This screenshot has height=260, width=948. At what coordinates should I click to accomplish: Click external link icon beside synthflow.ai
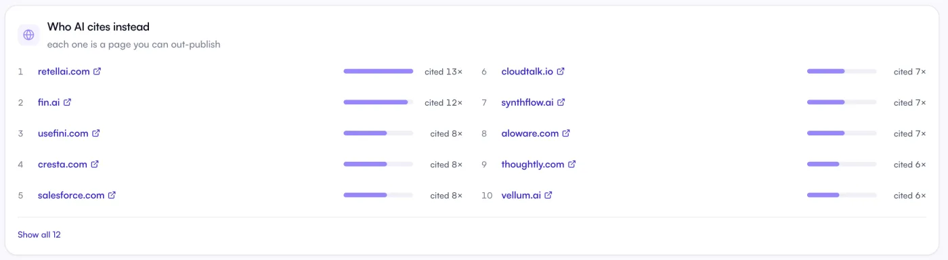pos(561,102)
